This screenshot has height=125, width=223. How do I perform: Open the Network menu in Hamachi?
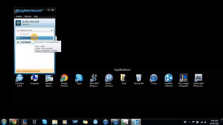click(28, 16)
